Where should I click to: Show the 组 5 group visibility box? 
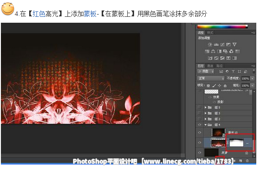point(200,107)
